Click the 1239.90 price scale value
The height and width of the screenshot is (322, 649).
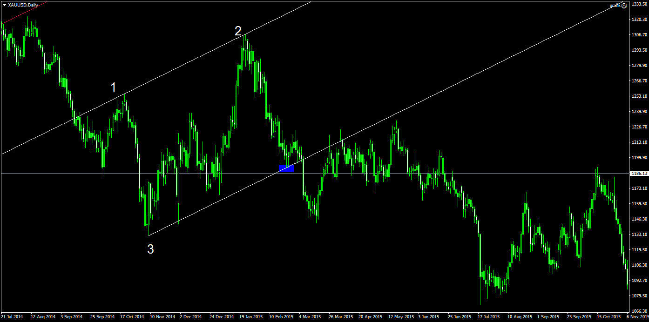pos(640,111)
